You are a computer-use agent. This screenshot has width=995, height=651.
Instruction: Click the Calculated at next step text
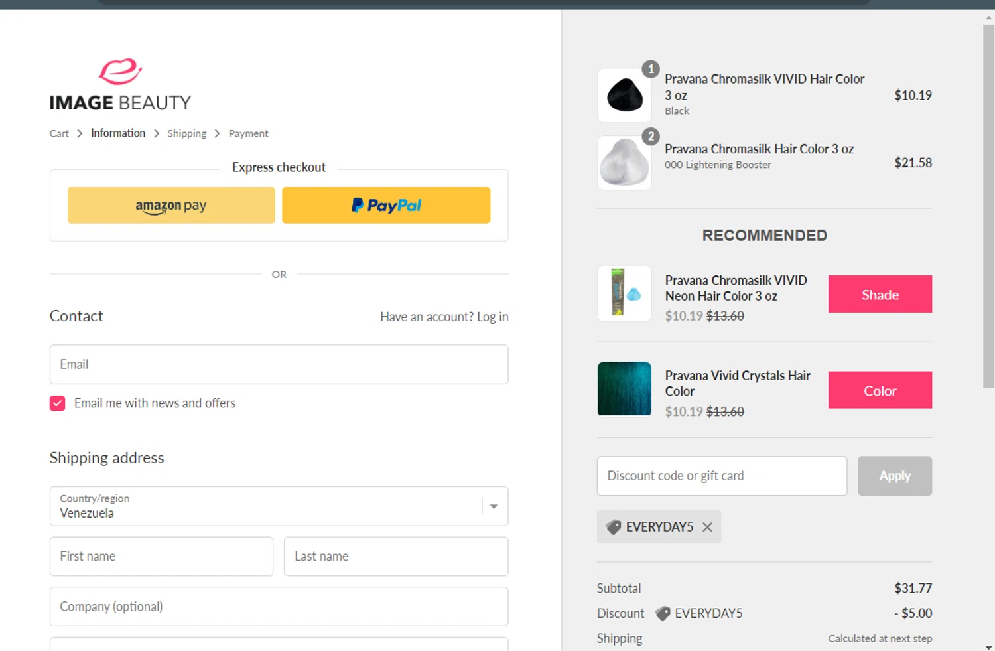coord(880,638)
